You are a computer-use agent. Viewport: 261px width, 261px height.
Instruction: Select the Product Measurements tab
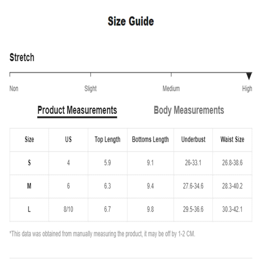pos(77,110)
